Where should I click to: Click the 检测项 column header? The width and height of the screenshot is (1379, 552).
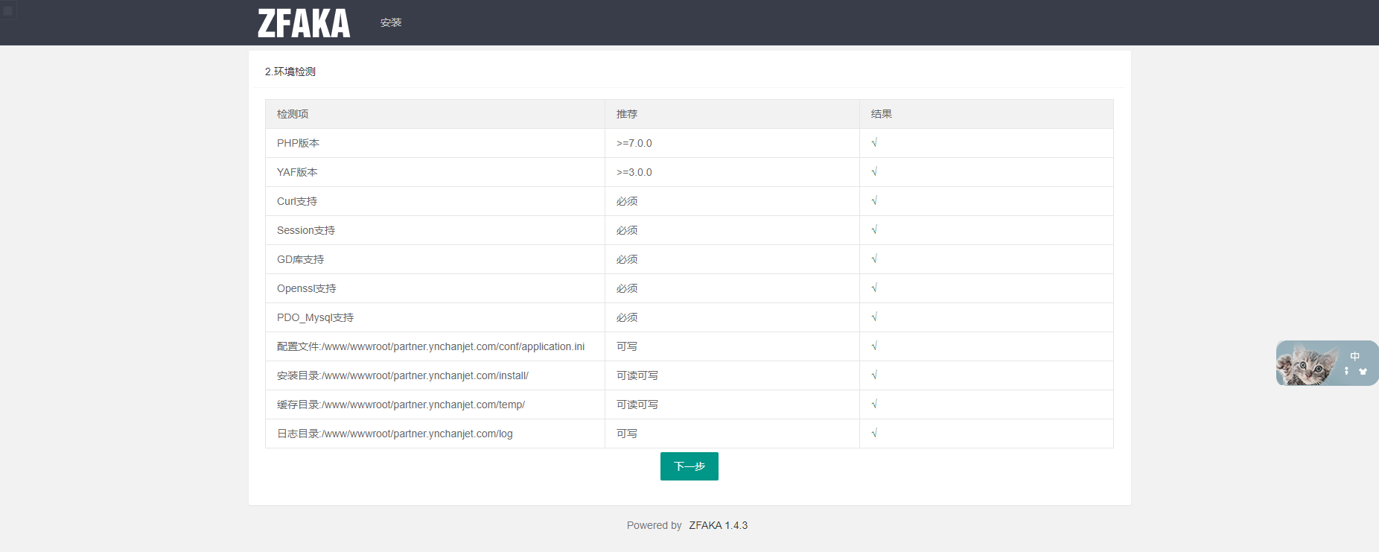point(293,114)
